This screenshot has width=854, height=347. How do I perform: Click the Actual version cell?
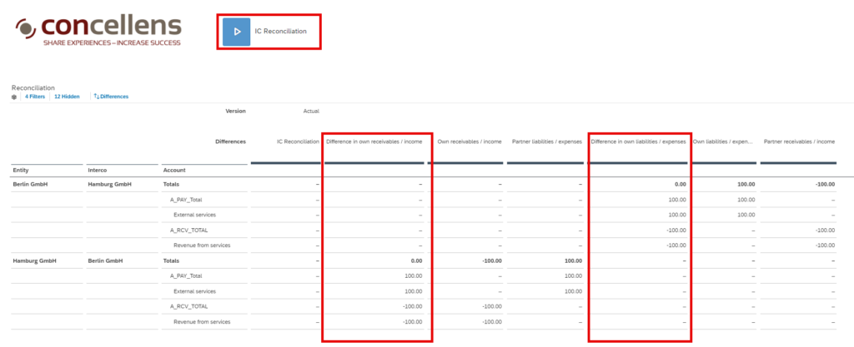pos(311,111)
